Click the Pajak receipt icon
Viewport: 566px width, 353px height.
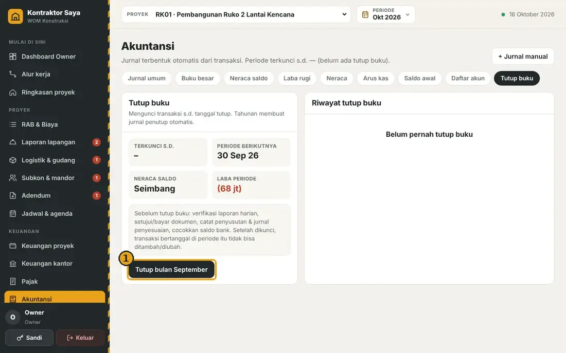pos(13,282)
